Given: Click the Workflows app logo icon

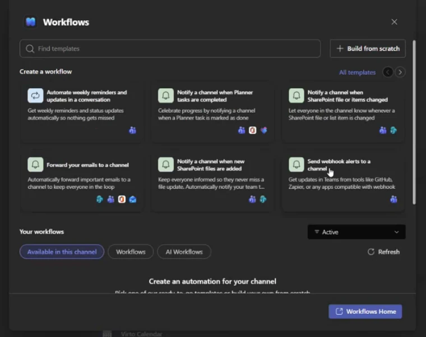Looking at the screenshot, I should click(x=31, y=22).
